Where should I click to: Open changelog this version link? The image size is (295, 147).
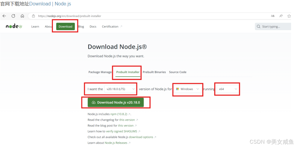(x=128, y=120)
